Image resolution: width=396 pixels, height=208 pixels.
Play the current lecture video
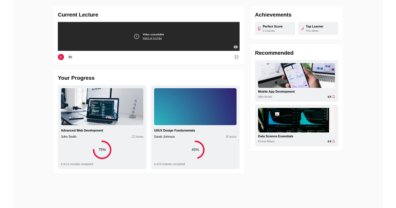(61, 57)
